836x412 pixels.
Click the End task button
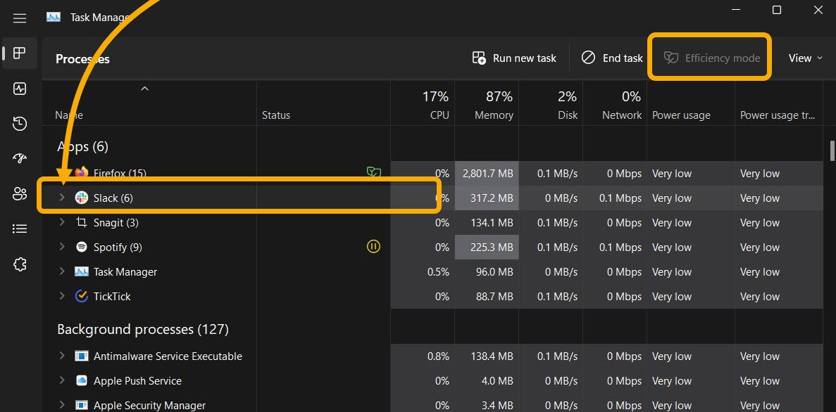611,58
